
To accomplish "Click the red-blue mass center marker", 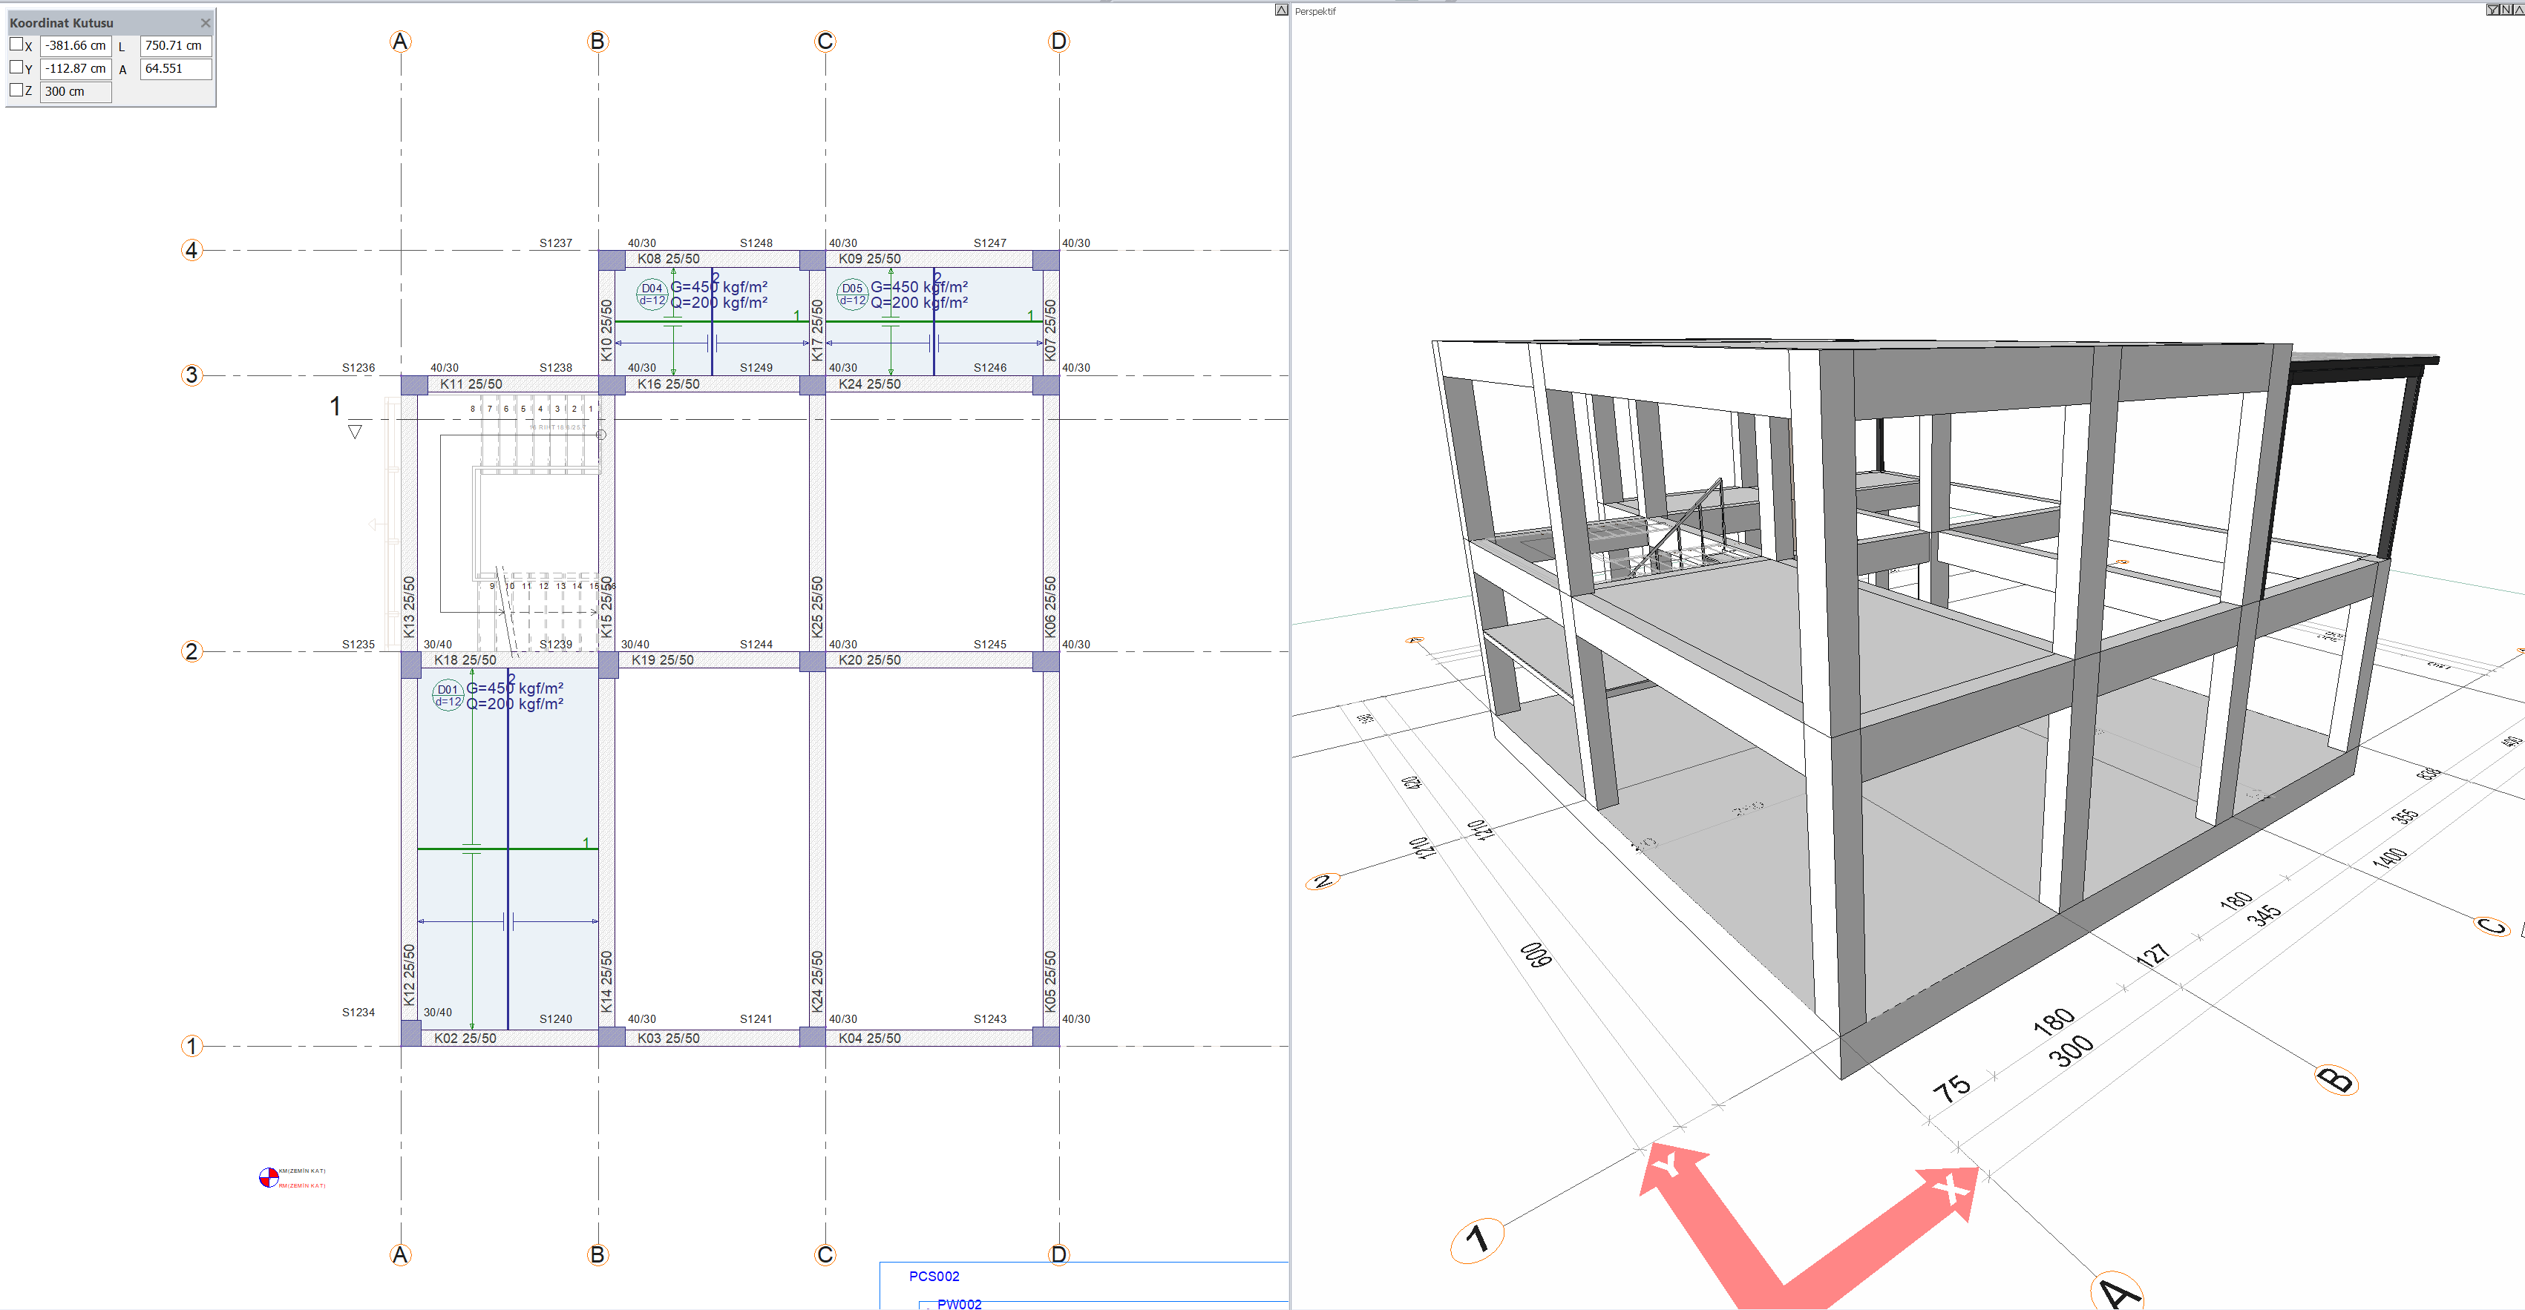I will click(x=268, y=1176).
